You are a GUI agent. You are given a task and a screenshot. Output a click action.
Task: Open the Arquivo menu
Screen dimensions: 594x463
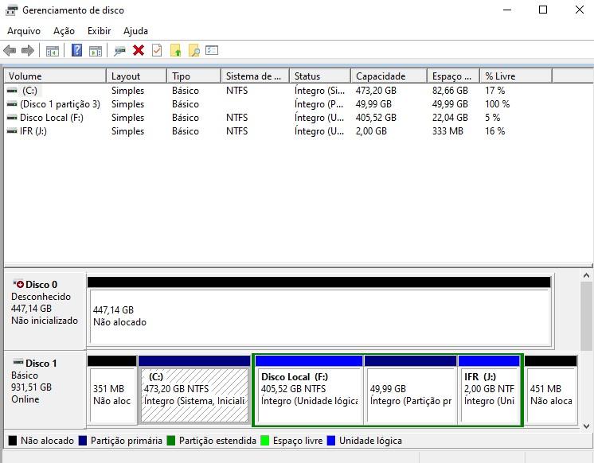click(x=24, y=31)
